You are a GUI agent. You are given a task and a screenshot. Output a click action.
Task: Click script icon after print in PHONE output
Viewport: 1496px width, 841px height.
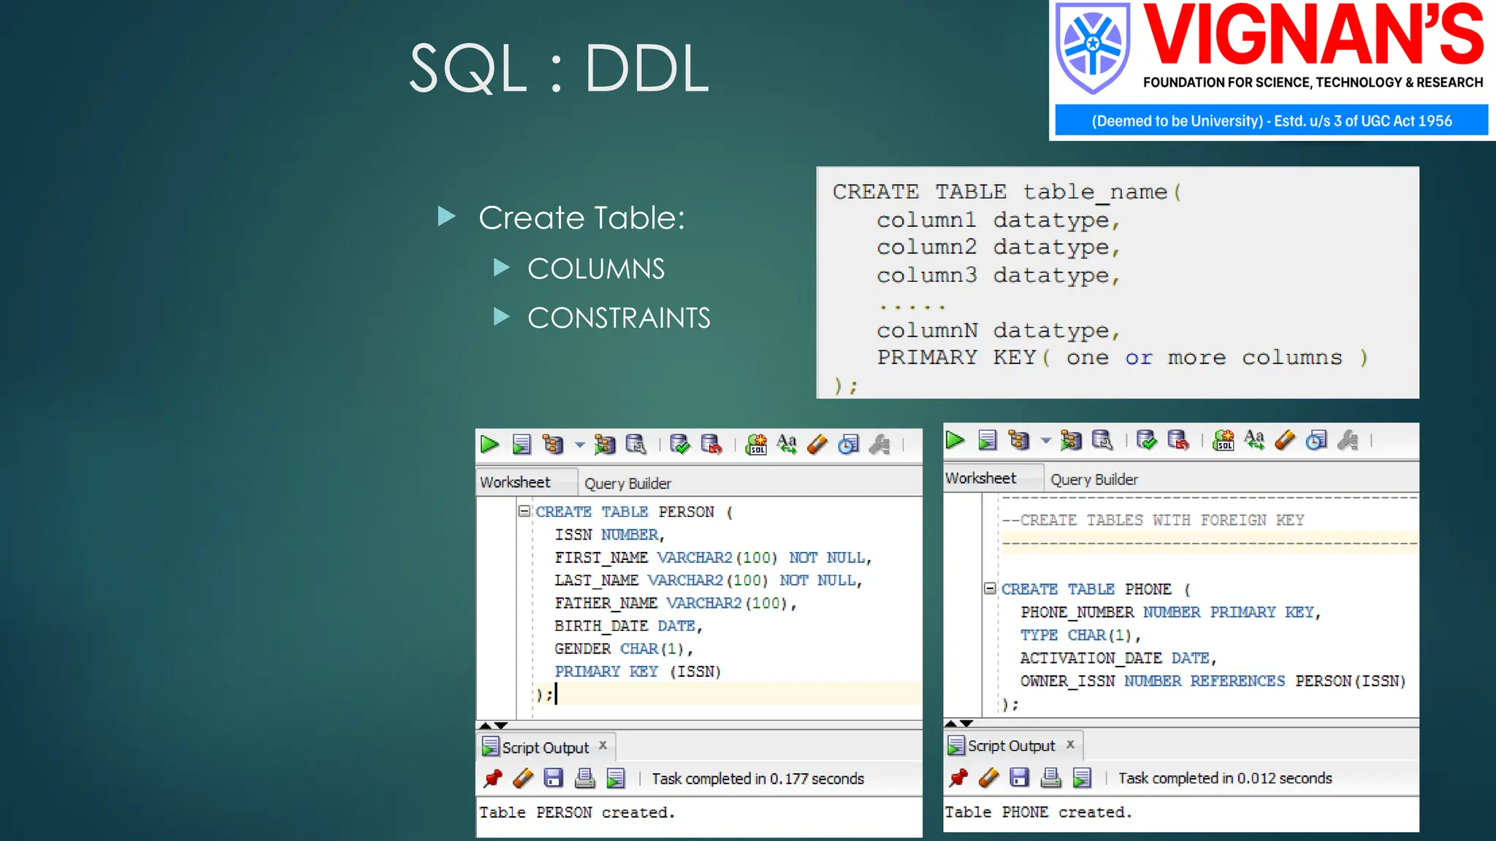(1082, 777)
